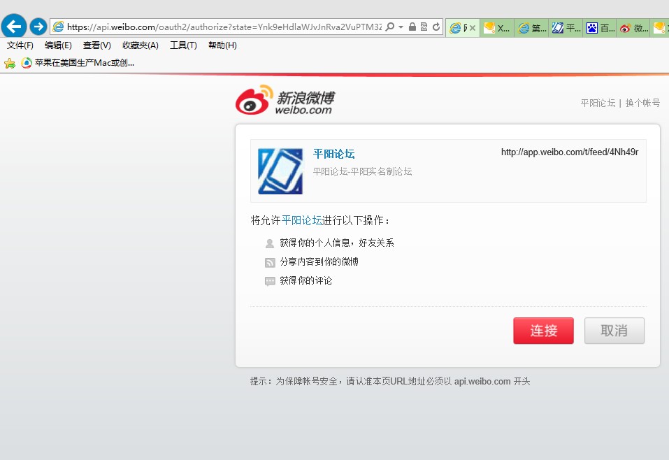This screenshot has width=669, height=460.
Task: Click the address bar URL field
Action: (224, 27)
